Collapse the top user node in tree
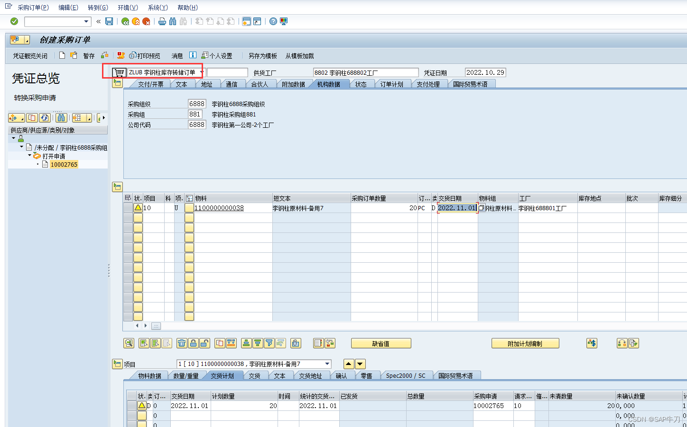The height and width of the screenshot is (427, 687). coord(14,138)
